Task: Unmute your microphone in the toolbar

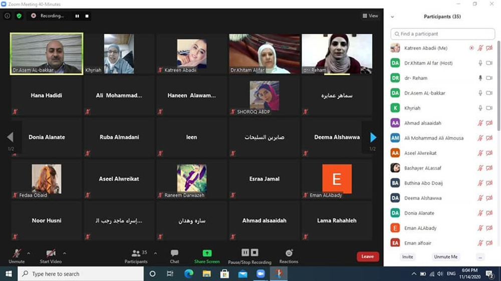Action: tap(17, 255)
